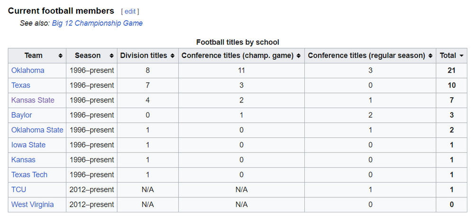The height and width of the screenshot is (219, 474).
Task: Visit the Kansas State link
Action: [x=33, y=100]
